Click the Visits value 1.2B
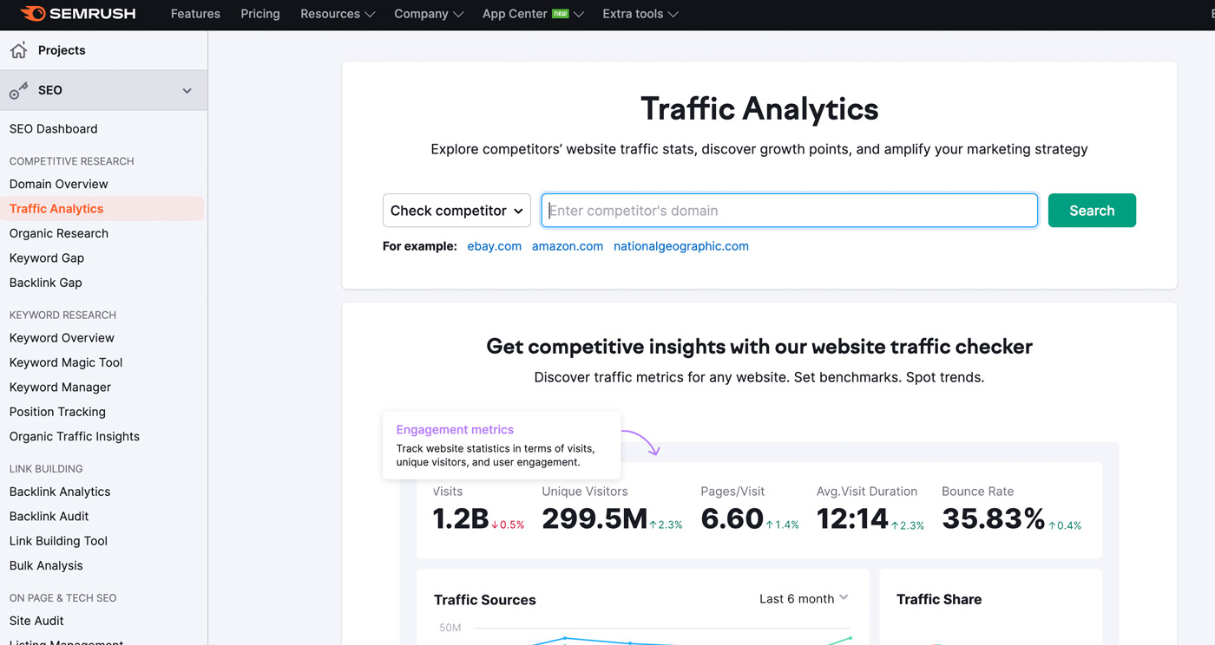This screenshot has width=1215, height=645. (461, 518)
